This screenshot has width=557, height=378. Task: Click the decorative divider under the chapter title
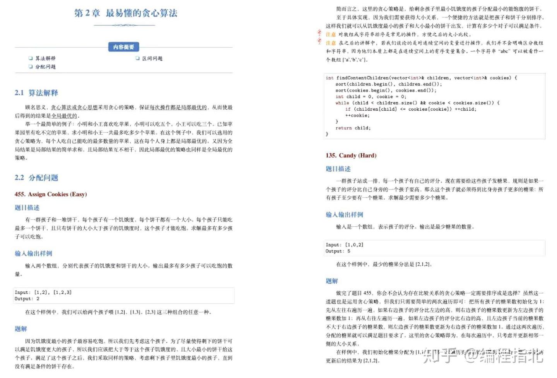[124, 25]
